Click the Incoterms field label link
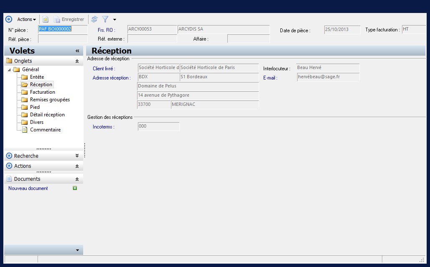This screenshot has height=267, width=430. (x=103, y=127)
